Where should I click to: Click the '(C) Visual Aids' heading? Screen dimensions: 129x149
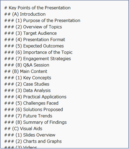point(23,129)
